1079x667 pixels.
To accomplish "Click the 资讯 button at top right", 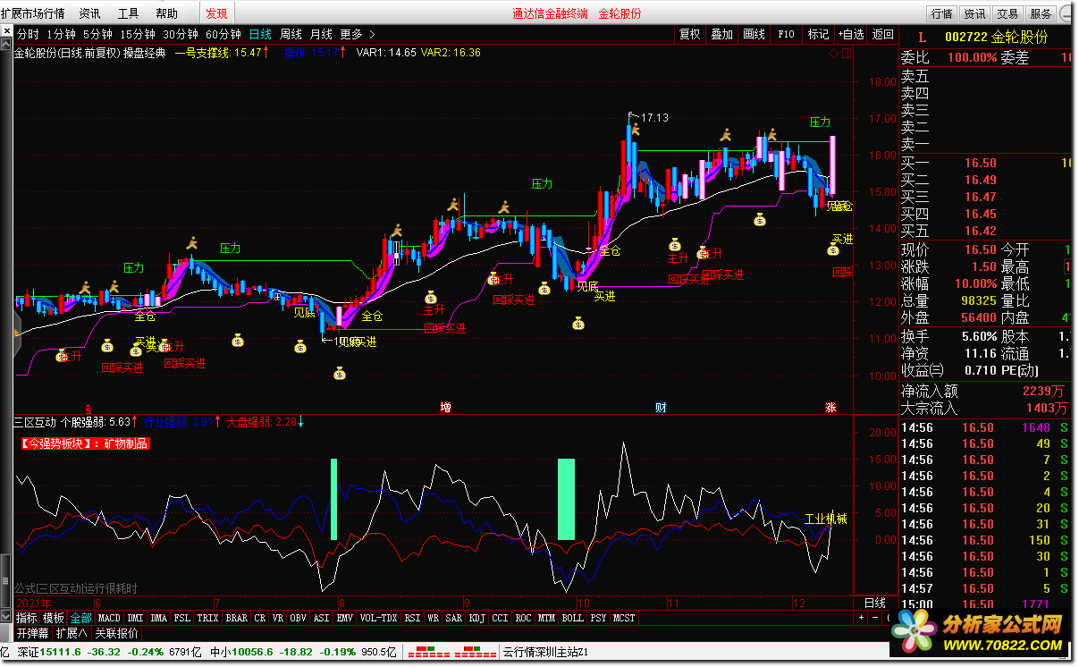I will pos(974,13).
